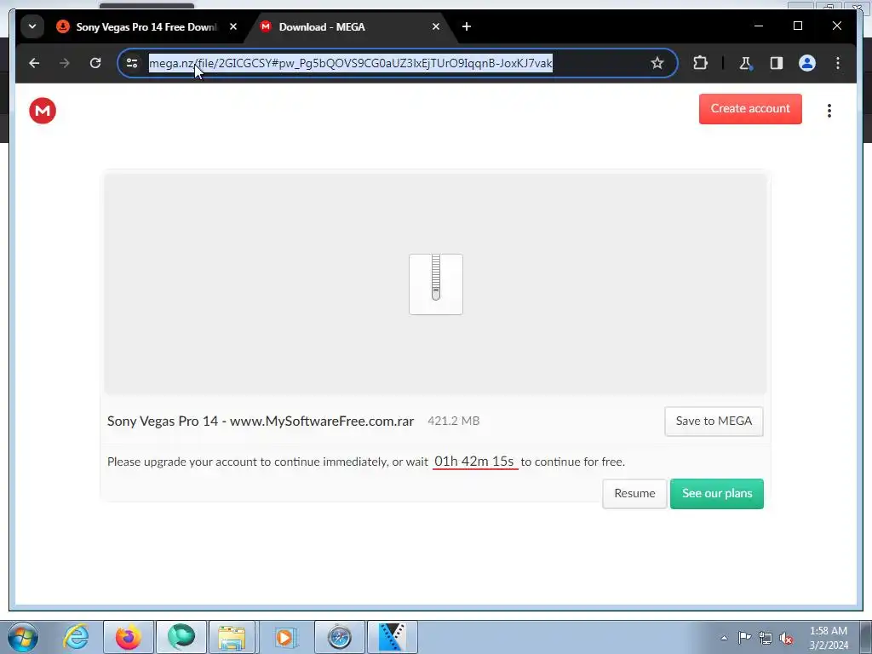Open Firefox from the taskbar
The image size is (872, 654).
pos(129,637)
